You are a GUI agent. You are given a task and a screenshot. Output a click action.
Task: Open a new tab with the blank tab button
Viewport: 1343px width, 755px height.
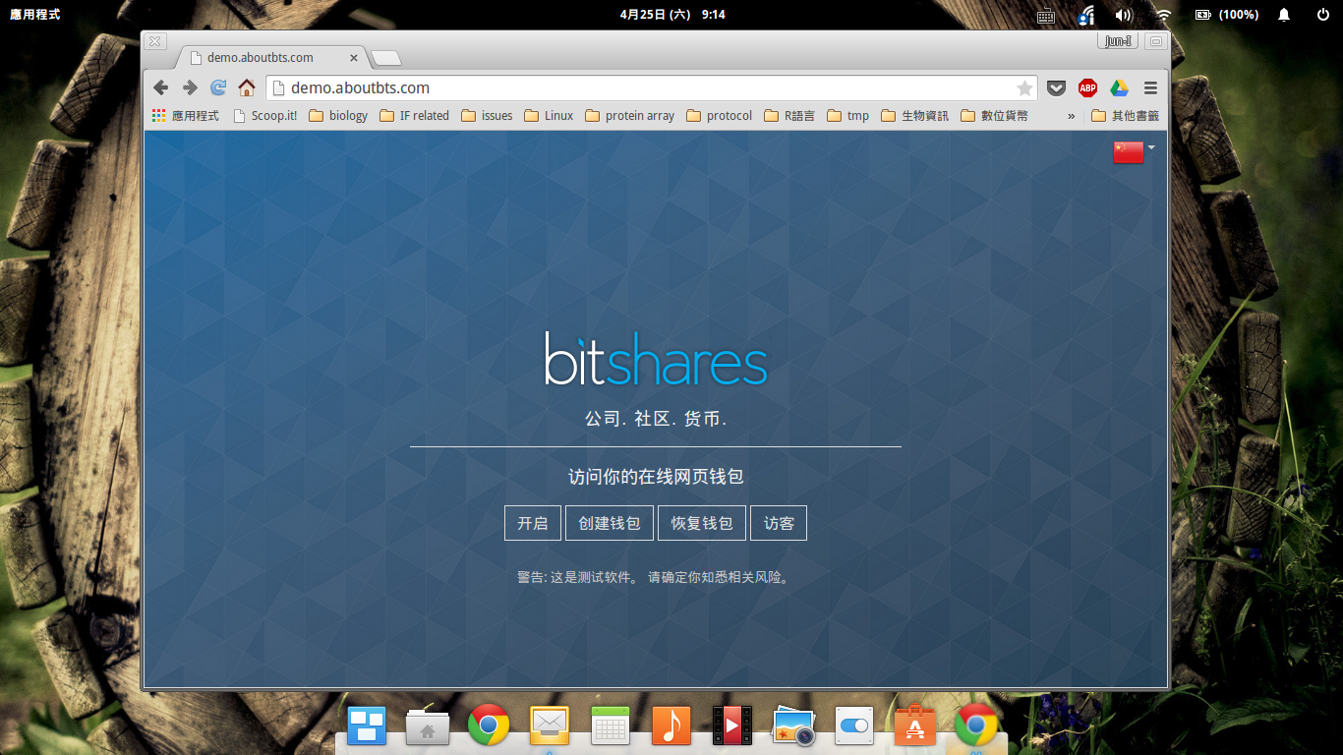(386, 57)
